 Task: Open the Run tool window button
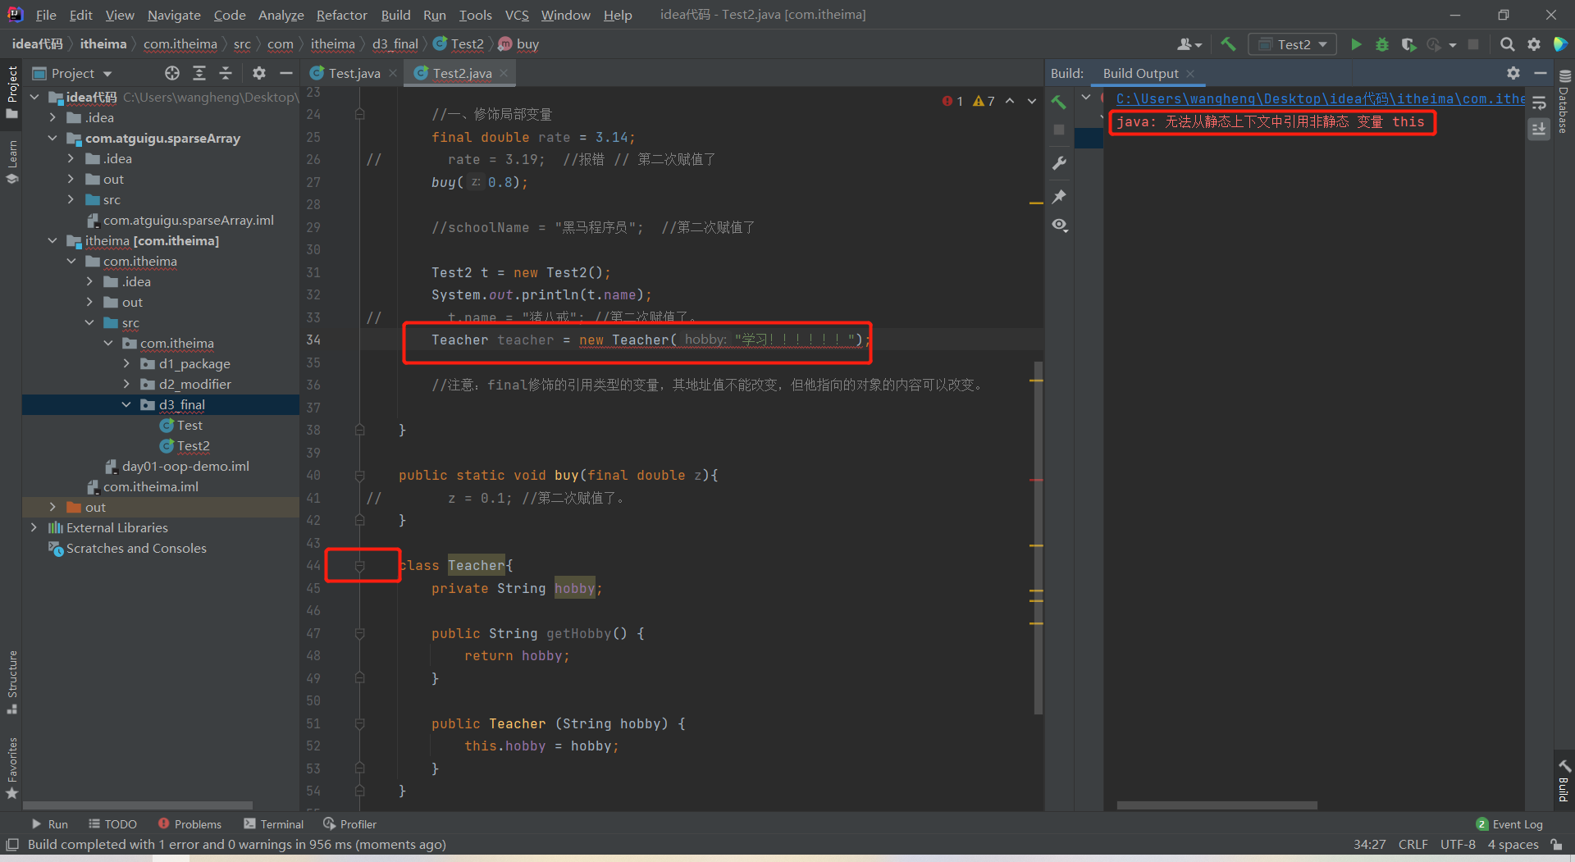(x=50, y=823)
